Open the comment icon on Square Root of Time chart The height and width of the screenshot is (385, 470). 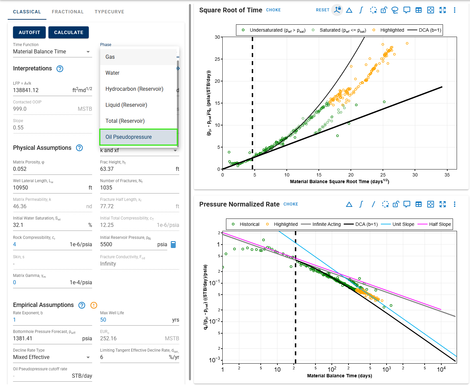click(x=407, y=10)
